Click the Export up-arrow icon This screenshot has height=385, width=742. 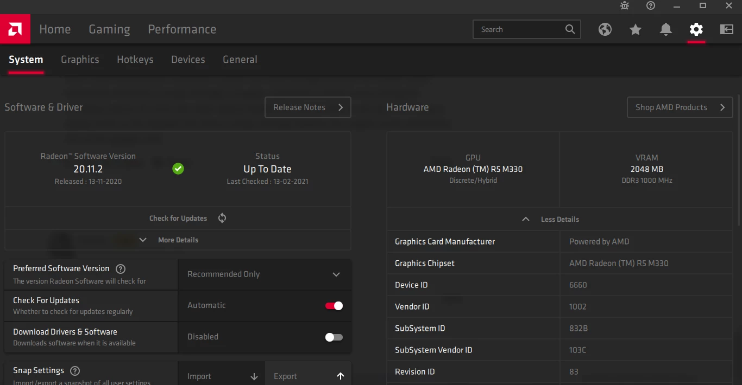click(x=341, y=376)
